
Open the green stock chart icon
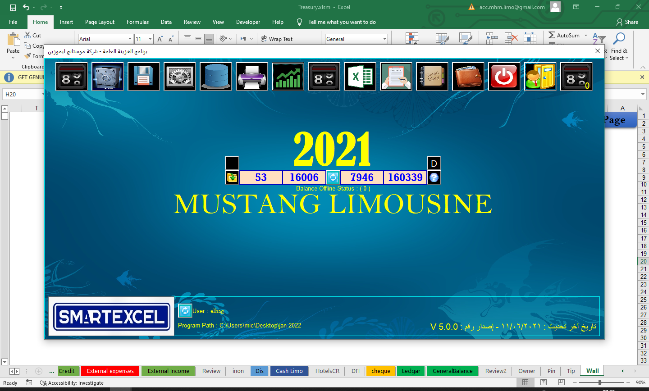tap(288, 77)
